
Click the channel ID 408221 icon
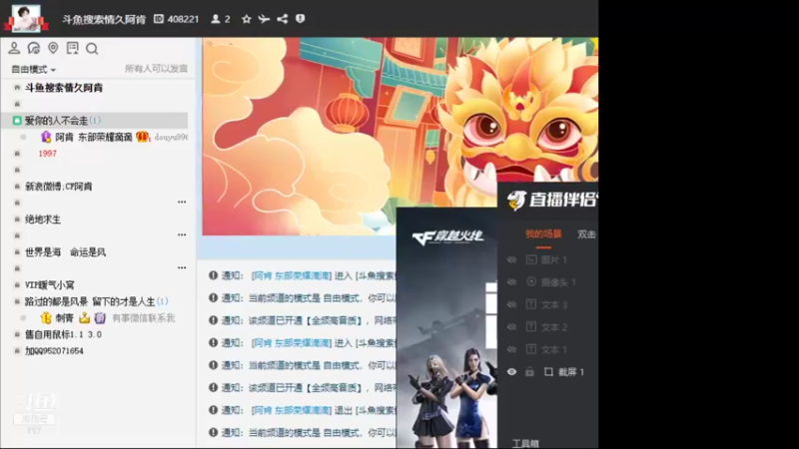tap(159, 19)
